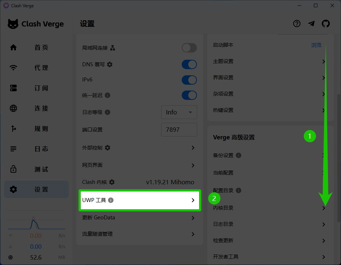Disable the DNS override toggle
The image size is (341, 265).
coord(189,64)
